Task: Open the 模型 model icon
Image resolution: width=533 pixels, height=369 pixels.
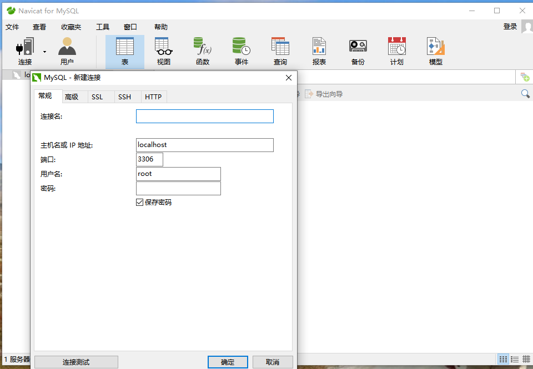Action: (x=436, y=52)
